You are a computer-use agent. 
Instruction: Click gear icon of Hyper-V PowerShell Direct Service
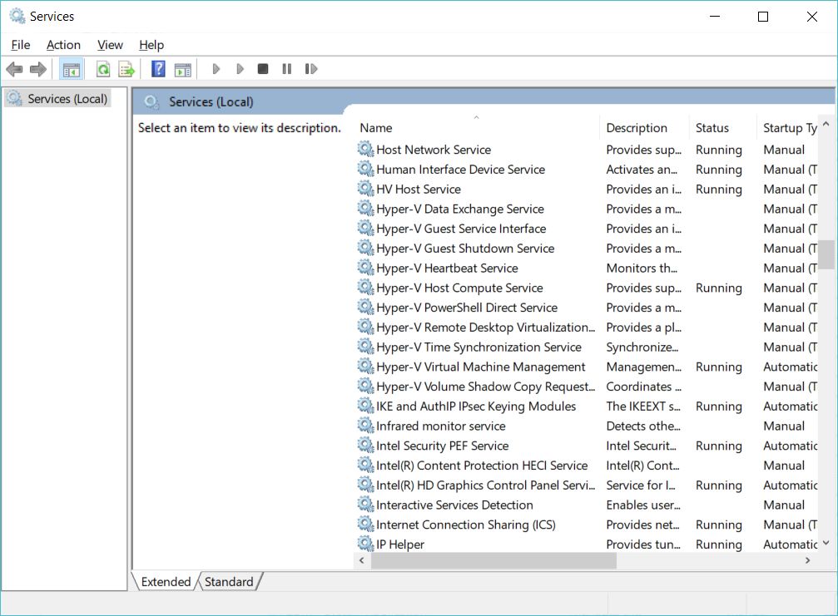point(365,307)
